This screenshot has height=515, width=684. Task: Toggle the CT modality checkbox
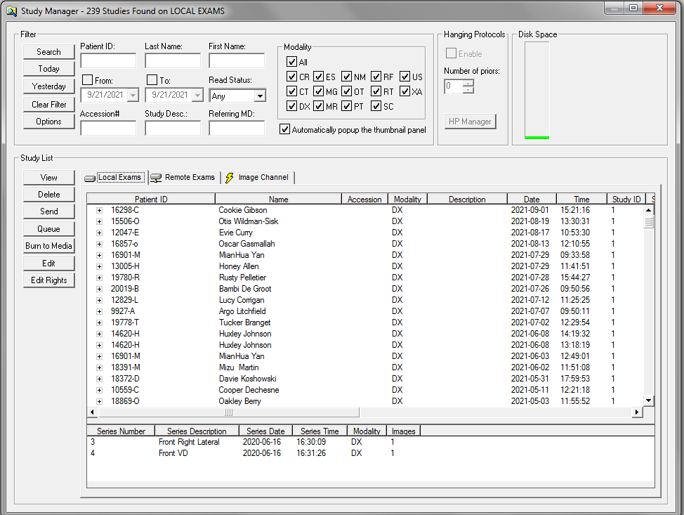pos(292,91)
